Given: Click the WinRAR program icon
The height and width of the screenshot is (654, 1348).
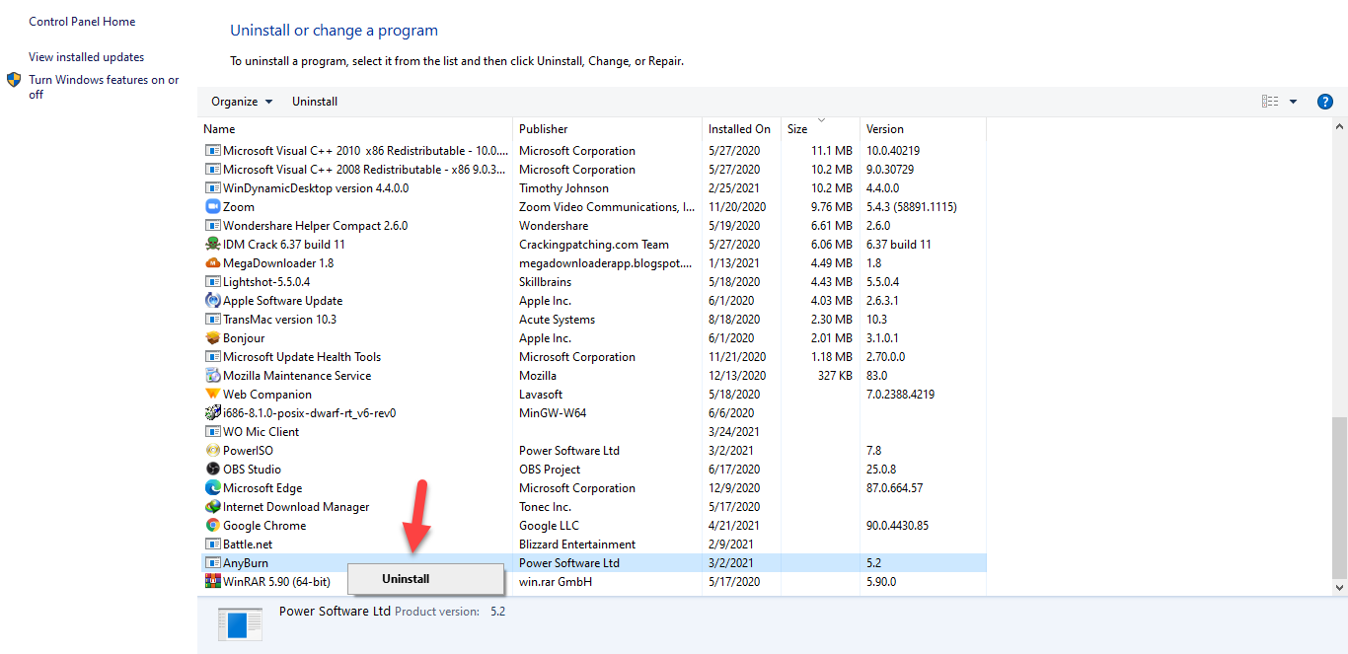Looking at the screenshot, I should tap(212, 582).
